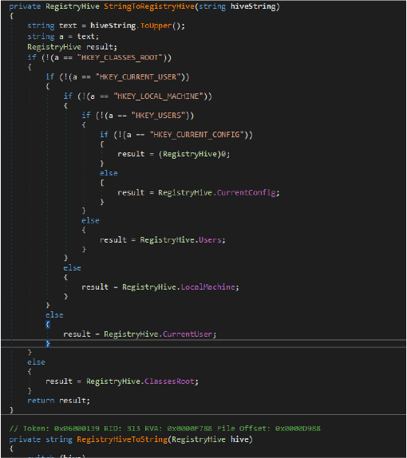Click the CurrentConfig enum member
This screenshot has height=458, width=407.
tap(247, 193)
